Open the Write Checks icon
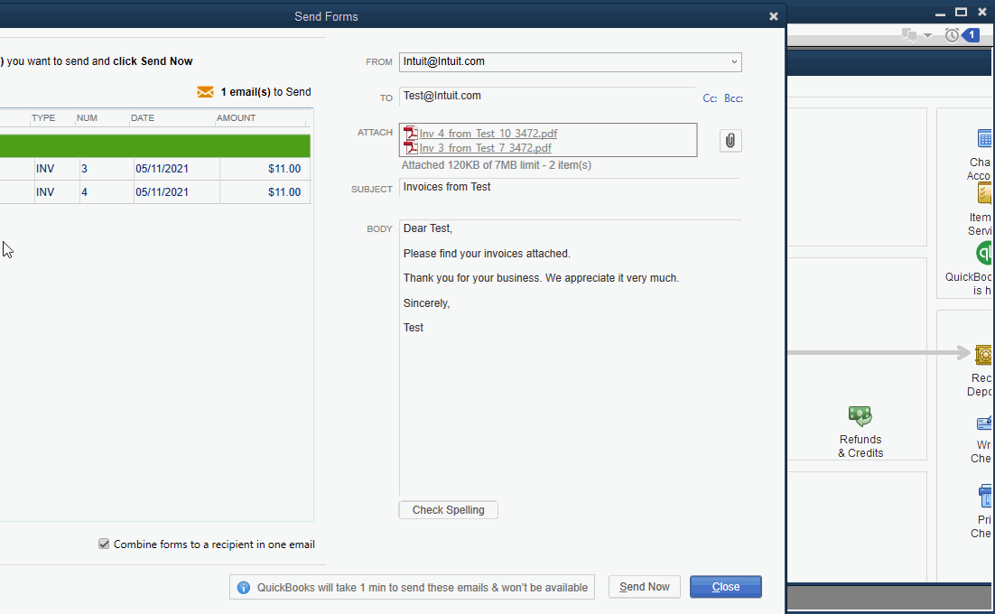The image size is (995, 614). click(983, 423)
